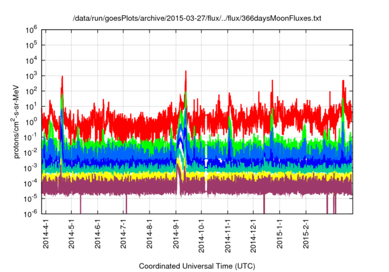Click the 2014-10-1 date tick label
This screenshot has height=272, width=389.
coord(201,235)
